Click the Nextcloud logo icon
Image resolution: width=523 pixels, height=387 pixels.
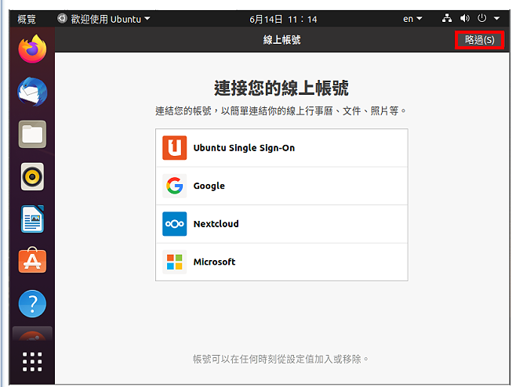click(x=174, y=224)
